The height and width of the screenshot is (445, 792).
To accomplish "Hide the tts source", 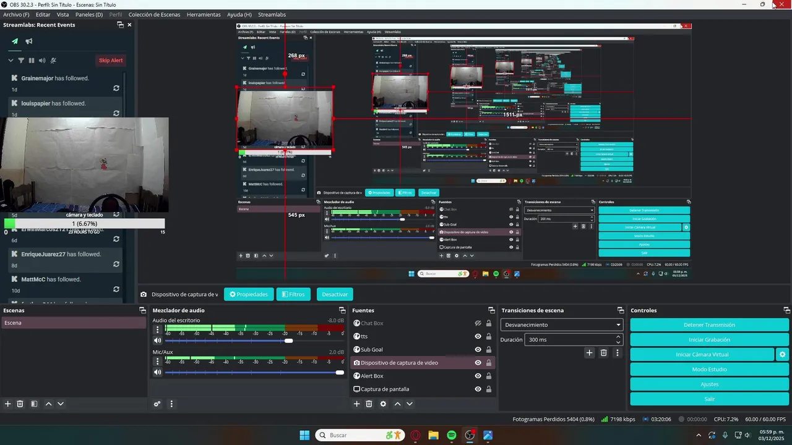I will [x=478, y=336].
